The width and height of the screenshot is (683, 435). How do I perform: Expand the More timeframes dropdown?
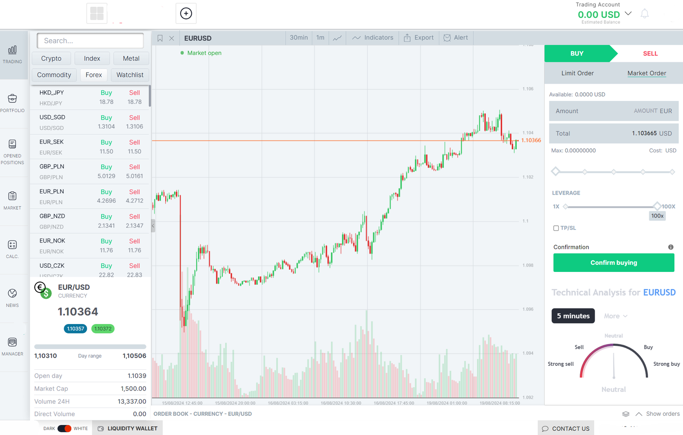615,316
